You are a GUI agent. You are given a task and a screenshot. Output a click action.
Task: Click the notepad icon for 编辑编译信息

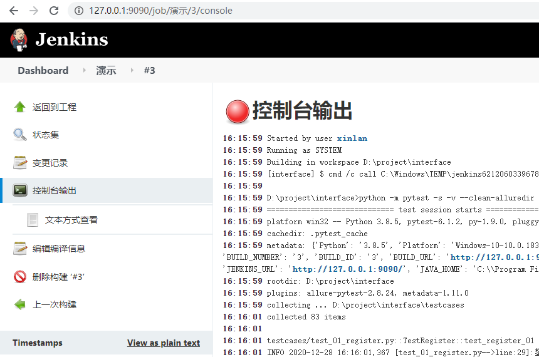[20, 249]
